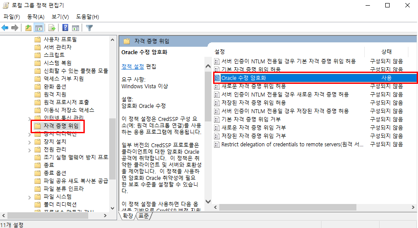Toggle the Show/Hide console tree icon
The height and width of the screenshot is (228, 418).
click(x=39, y=28)
